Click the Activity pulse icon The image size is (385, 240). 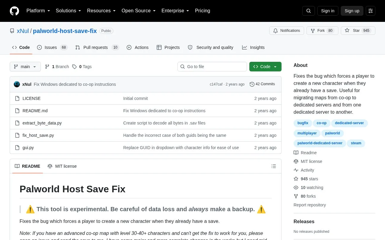click(x=296, y=170)
